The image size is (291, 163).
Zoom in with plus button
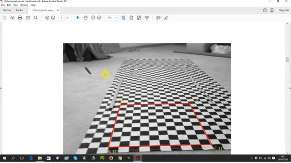coord(99,18)
